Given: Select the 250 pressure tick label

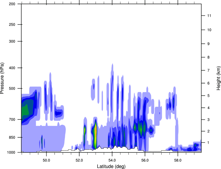Looking at the screenshot, I should 12,24.
